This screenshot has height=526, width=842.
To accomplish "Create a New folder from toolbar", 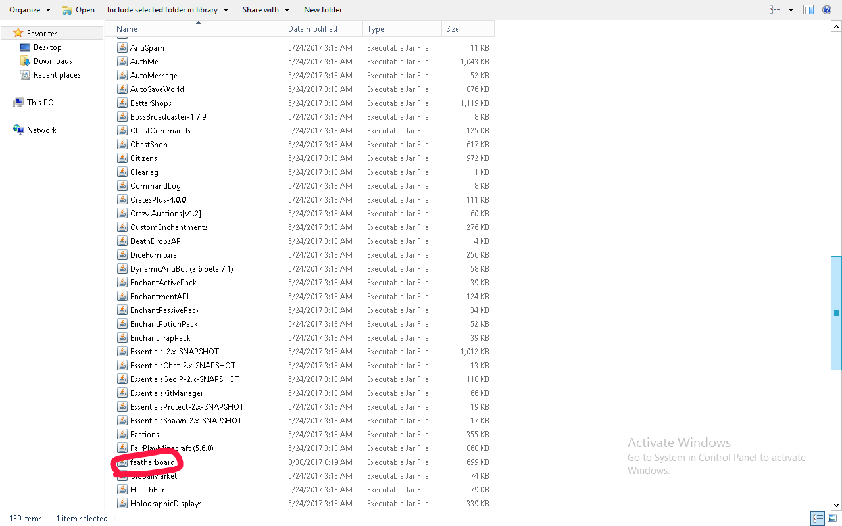I will pos(323,10).
